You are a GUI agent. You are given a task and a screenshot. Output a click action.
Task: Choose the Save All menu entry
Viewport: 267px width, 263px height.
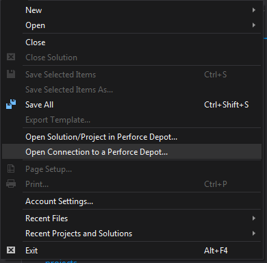(132, 105)
